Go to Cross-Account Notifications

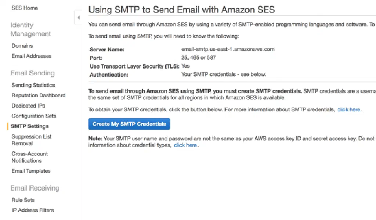coord(30,157)
